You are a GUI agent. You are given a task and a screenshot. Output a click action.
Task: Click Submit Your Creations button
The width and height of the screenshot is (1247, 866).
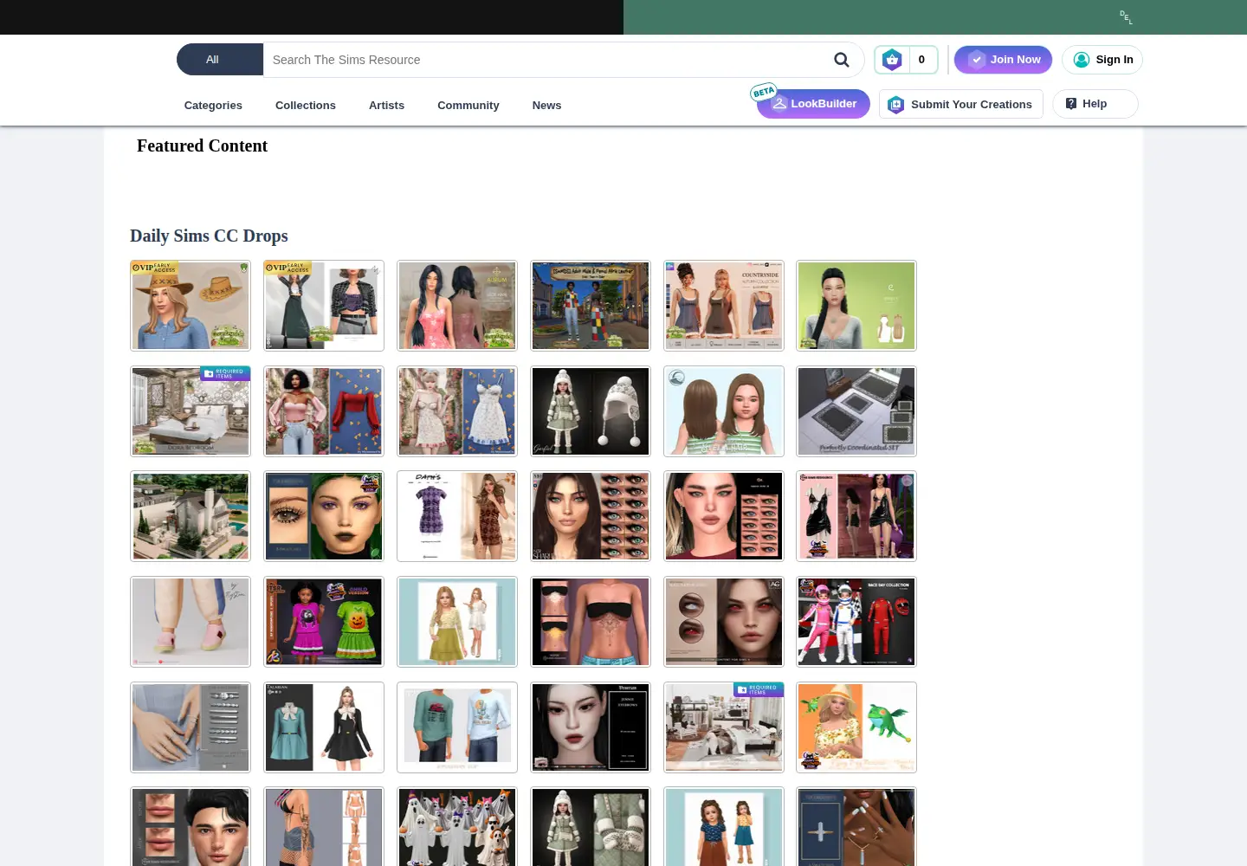(961, 104)
